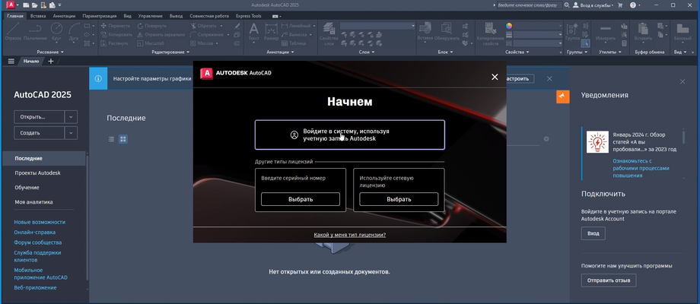The height and width of the screenshot is (304, 700).
Task: Click the Вход button in Подключить section
Action: (x=593, y=233)
